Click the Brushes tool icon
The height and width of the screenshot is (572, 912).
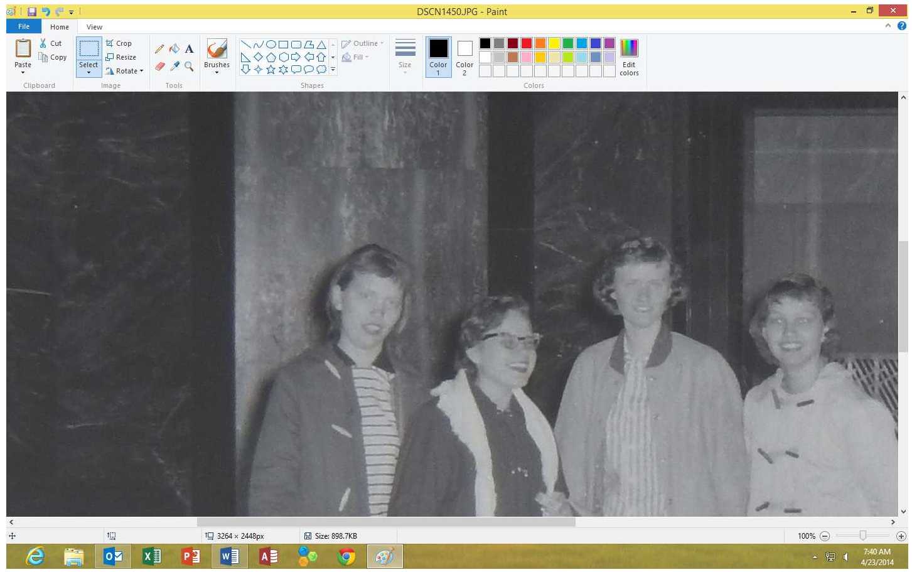tap(217, 49)
